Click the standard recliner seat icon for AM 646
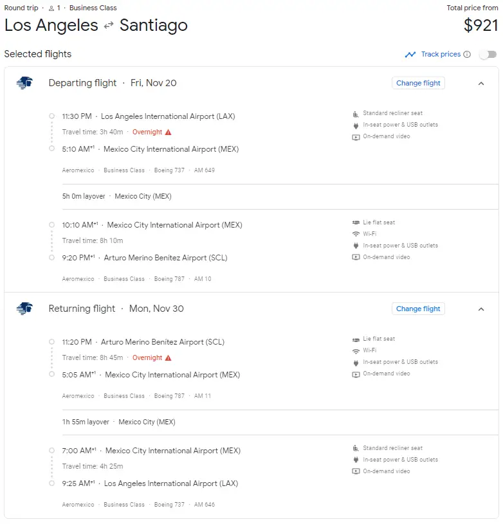 click(356, 448)
